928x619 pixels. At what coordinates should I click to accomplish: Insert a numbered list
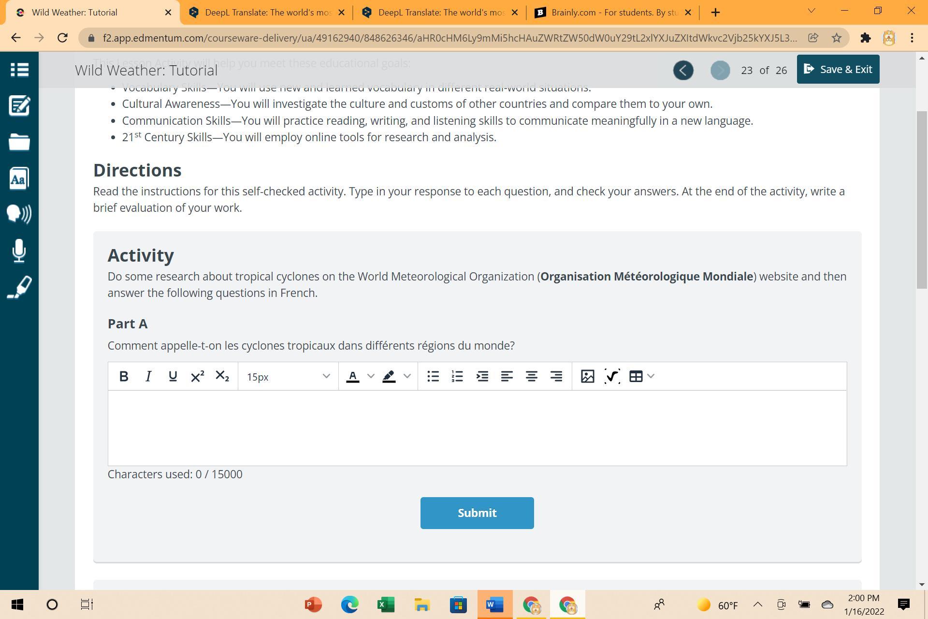coord(457,376)
